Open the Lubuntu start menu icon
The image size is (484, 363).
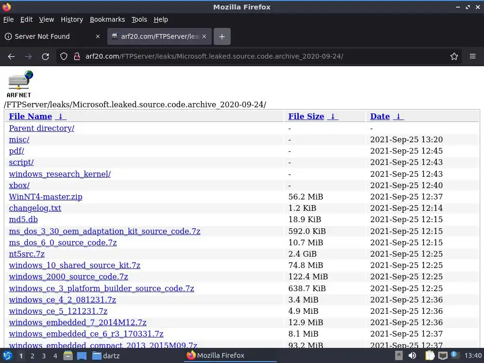pyautogui.click(x=8, y=355)
